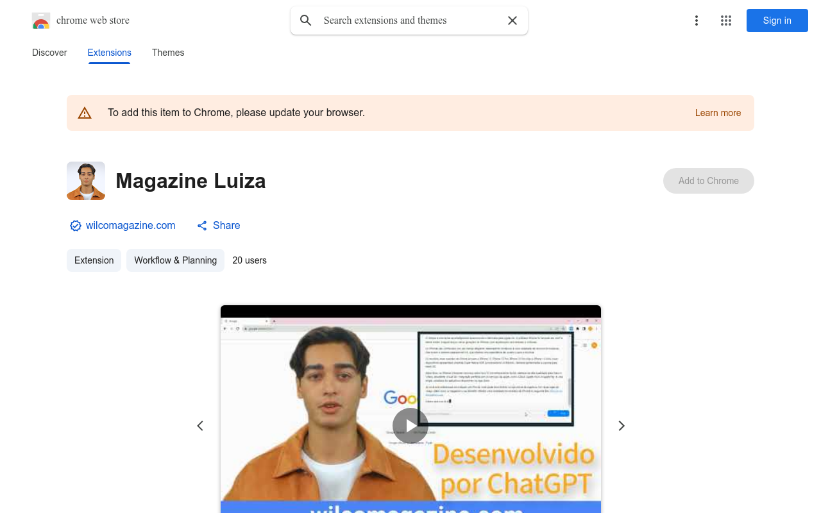Click the warning triangle icon

(85, 113)
